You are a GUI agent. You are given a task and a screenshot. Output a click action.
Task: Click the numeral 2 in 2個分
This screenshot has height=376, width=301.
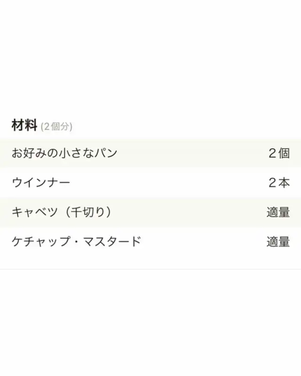pos(47,126)
